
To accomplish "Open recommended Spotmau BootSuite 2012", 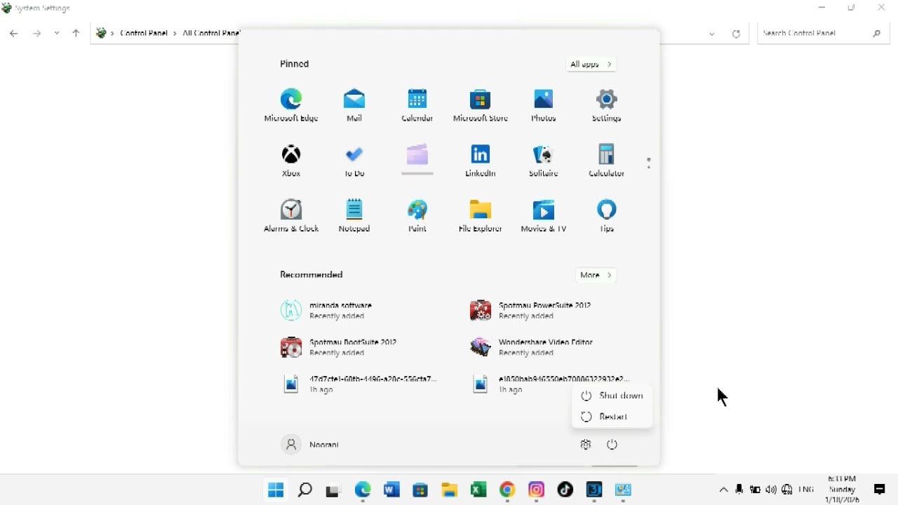I will 339,347.
